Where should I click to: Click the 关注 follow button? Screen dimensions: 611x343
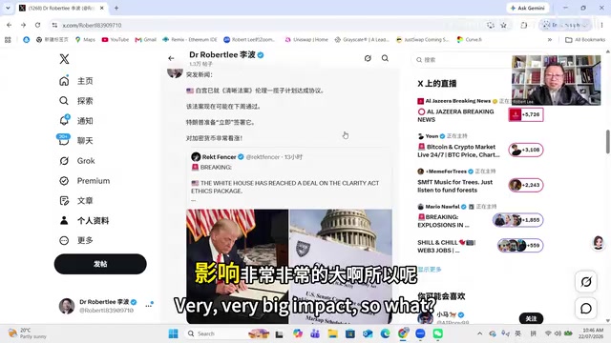pos(531,318)
